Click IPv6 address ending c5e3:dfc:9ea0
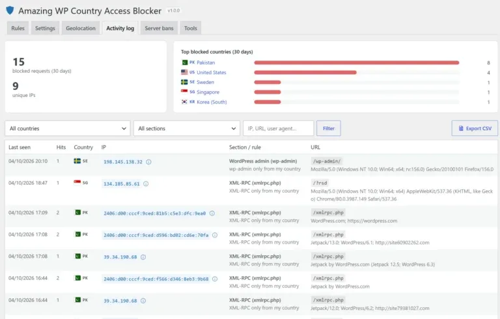Screen dimensions: 500x319 point(155,214)
